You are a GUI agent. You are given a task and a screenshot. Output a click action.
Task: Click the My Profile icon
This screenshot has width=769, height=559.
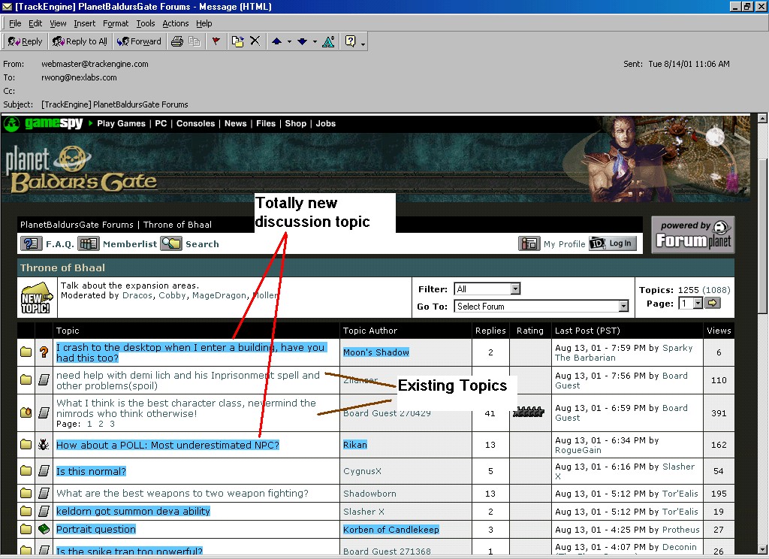[529, 243]
